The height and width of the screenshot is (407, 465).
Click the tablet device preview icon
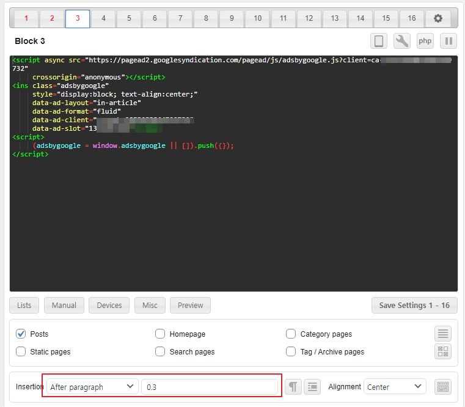click(x=379, y=41)
